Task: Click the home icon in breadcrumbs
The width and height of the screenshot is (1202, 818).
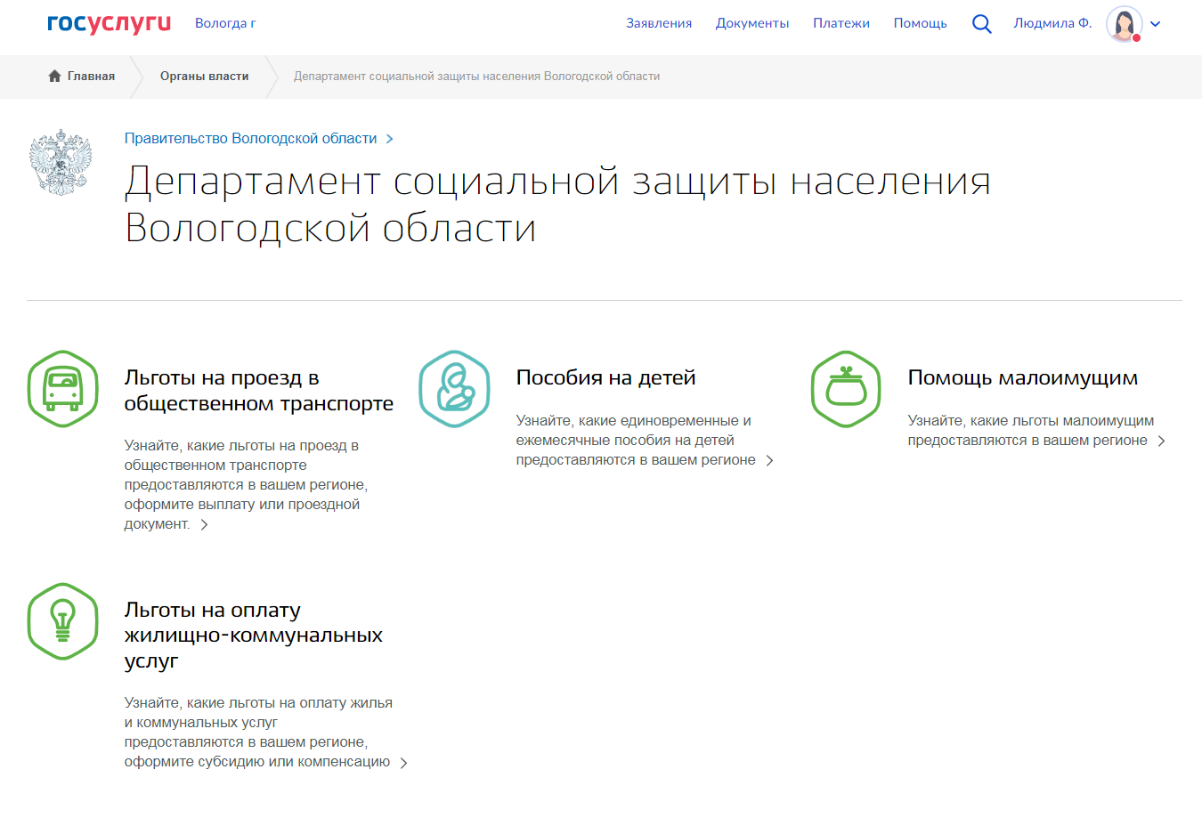Action: pyautogui.click(x=54, y=77)
